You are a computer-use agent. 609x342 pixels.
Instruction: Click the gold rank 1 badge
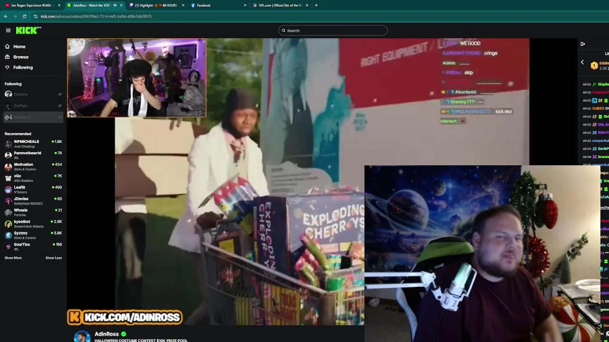point(594,66)
